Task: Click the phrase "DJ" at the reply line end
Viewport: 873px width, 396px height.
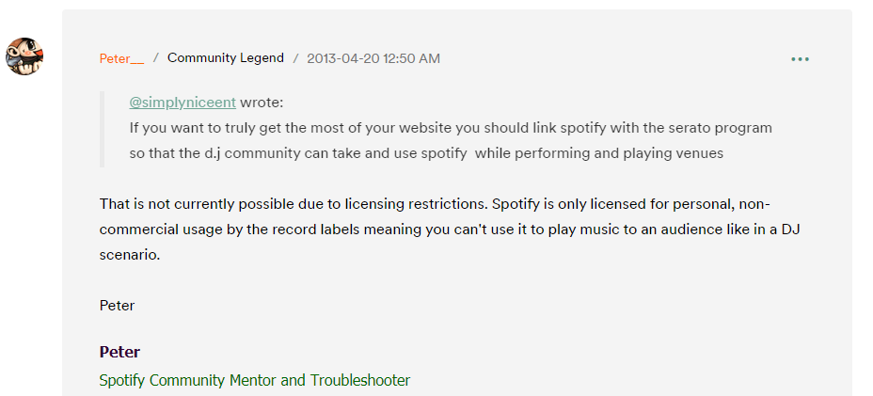Action: click(x=791, y=230)
